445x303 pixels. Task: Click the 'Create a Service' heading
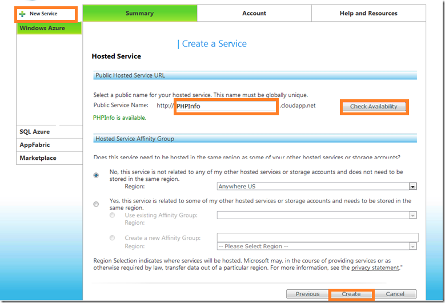tap(214, 43)
